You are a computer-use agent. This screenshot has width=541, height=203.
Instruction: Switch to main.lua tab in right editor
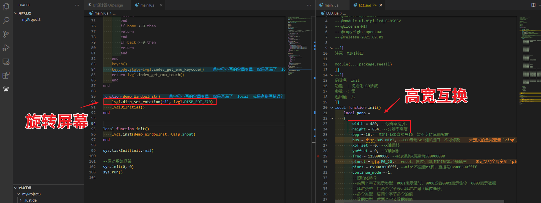pos(331,5)
